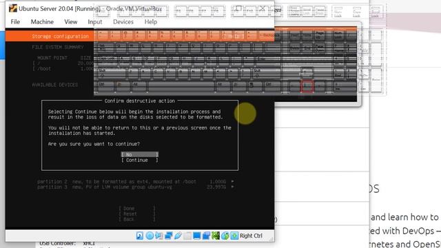Screen dimensions: 441x248
Task: Maximize the Ubuntu Server VM window
Action: [238, 8]
